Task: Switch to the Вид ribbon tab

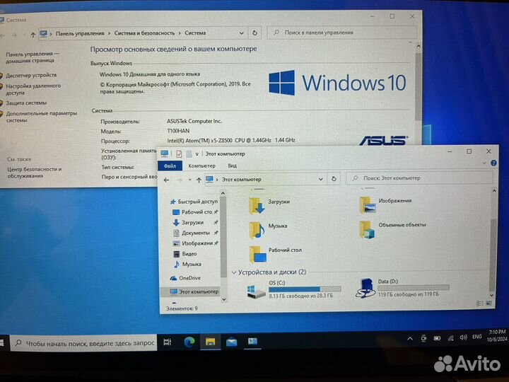Action: [x=232, y=166]
